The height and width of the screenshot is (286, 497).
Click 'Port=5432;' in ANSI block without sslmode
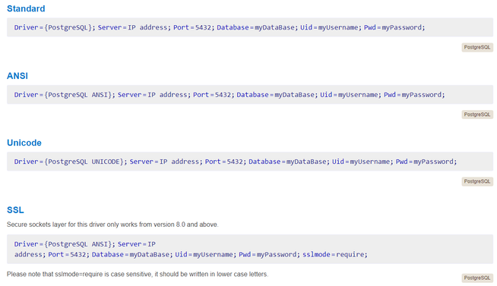(214, 95)
